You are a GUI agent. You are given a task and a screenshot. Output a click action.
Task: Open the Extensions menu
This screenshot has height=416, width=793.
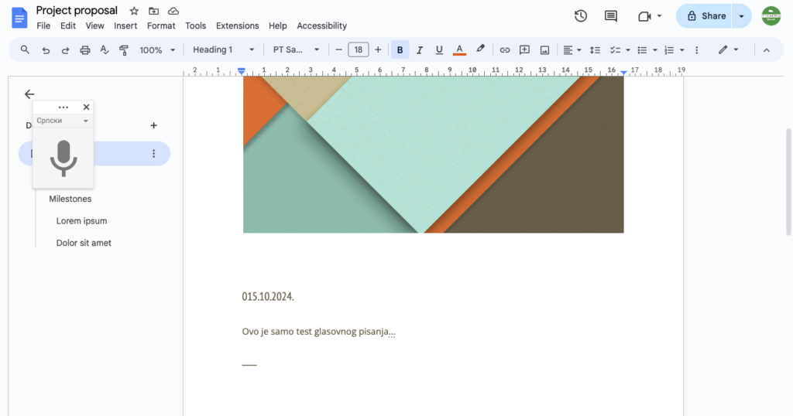pos(237,26)
